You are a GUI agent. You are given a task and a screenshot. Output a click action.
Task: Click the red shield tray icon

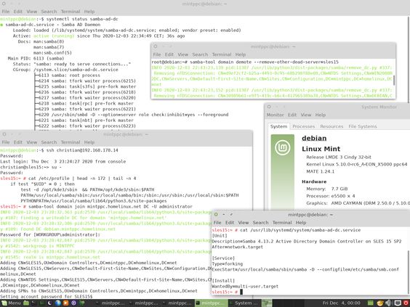coord(406,303)
